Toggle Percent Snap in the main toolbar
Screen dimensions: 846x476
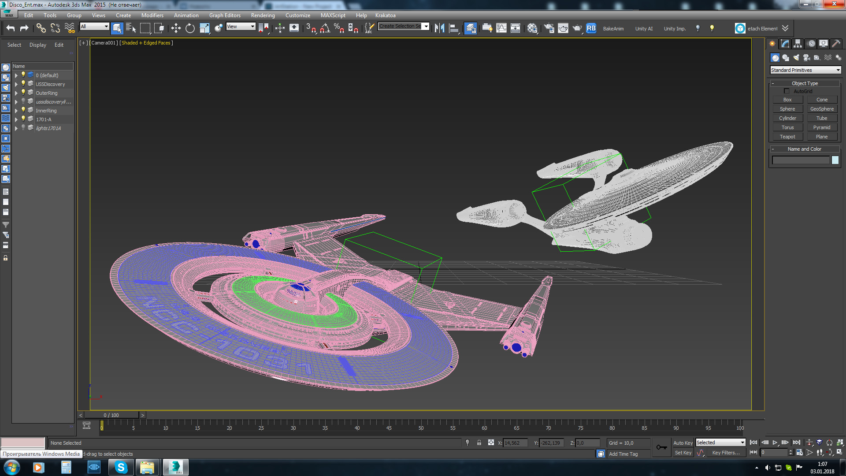(x=339, y=28)
